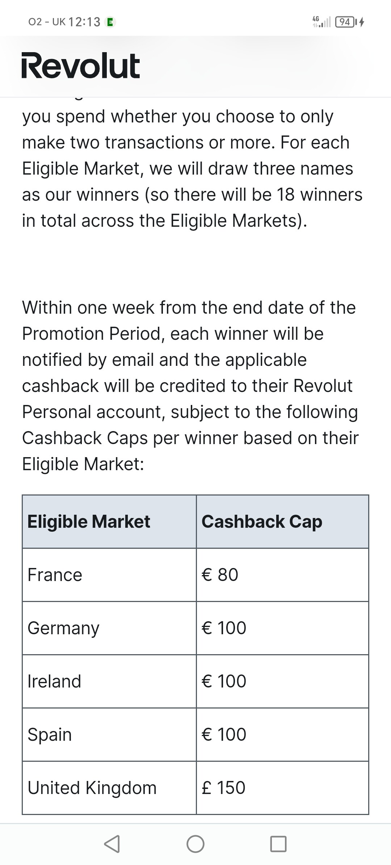Tap the charging bolt icon
Viewport: 391px width, 865px height.
tap(362, 22)
